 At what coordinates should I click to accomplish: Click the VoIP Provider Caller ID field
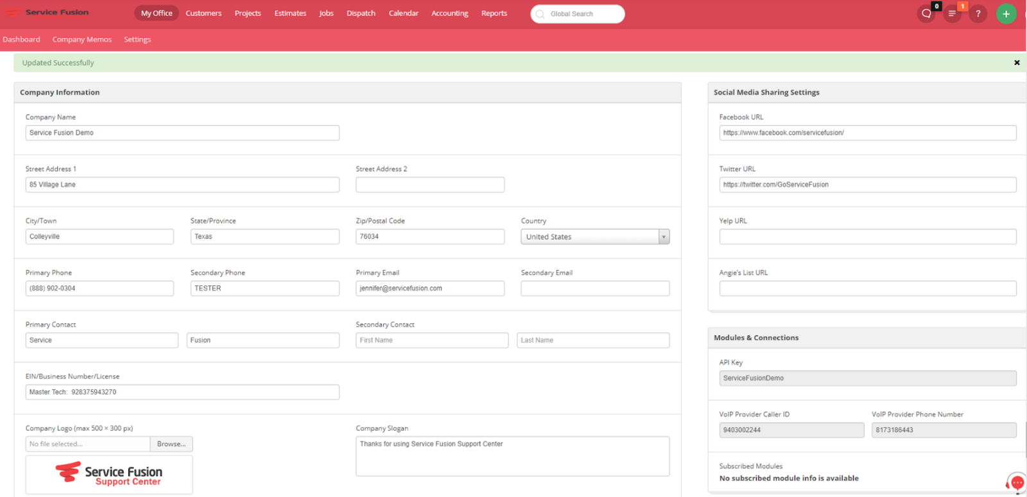coord(791,430)
